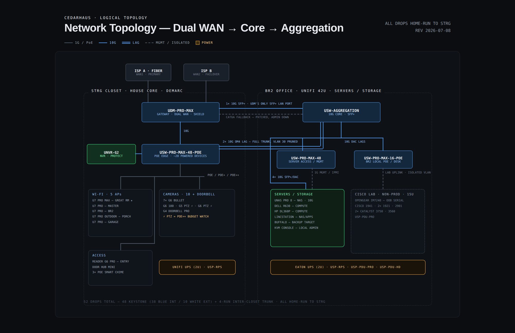
Task: Click the STRG CLOSET · HOUSE CORE · DEMARC label
Action: tap(137, 91)
